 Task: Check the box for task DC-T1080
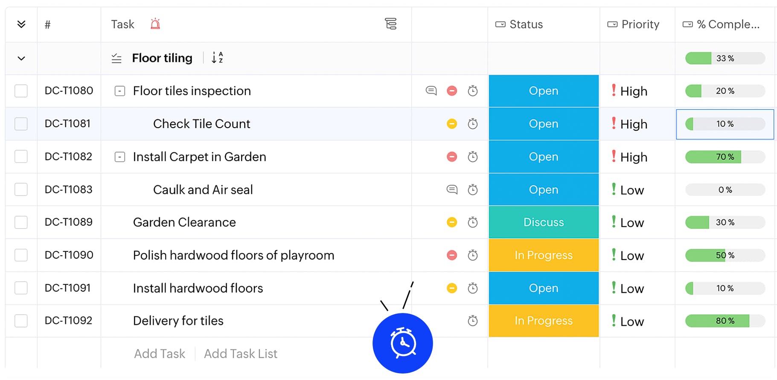coord(21,91)
